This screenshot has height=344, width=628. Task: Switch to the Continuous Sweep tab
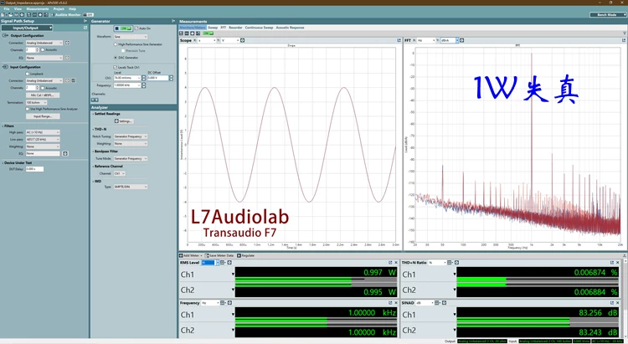(259, 28)
